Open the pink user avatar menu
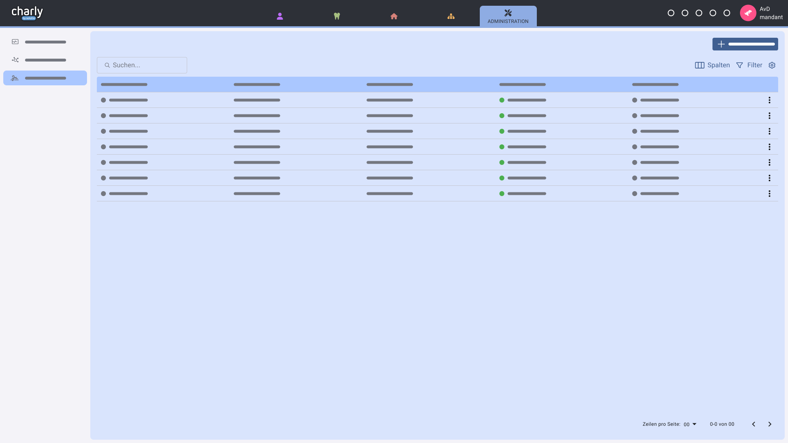Screen dimensions: 788x443 (748, 13)
